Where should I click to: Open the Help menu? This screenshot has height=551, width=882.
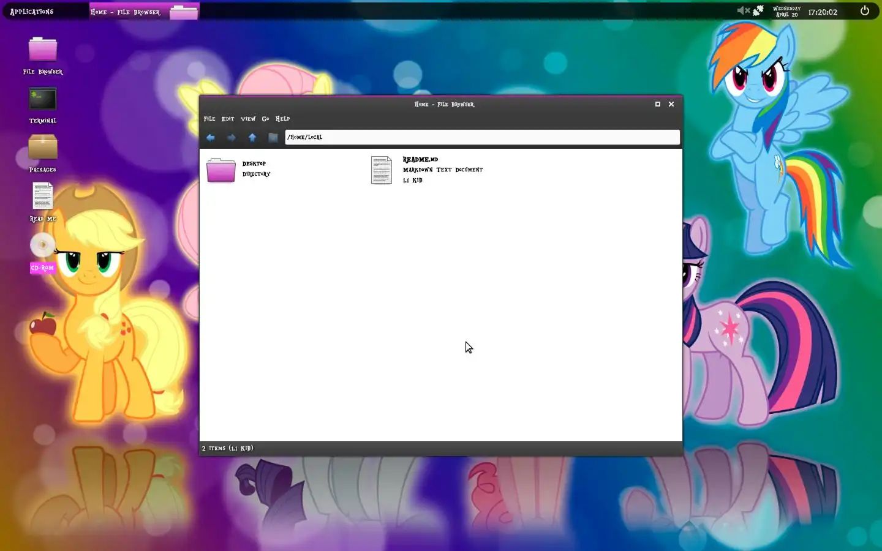point(282,119)
